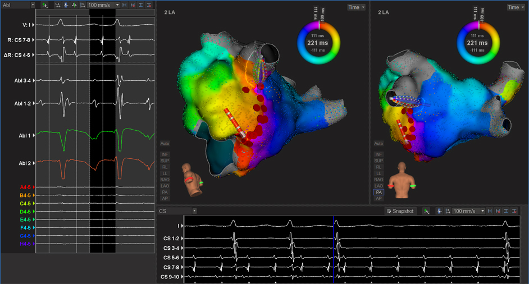529x284 pixels.
Task: Click the blue caliper icon in Abl toolbar
Action: 66,4
